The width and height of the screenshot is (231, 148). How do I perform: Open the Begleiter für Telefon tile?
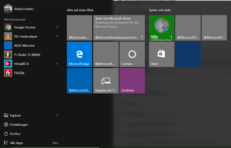(106, 81)
